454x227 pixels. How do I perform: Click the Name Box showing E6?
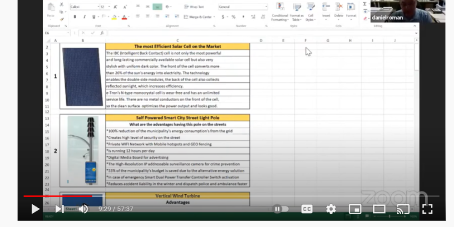57,33
